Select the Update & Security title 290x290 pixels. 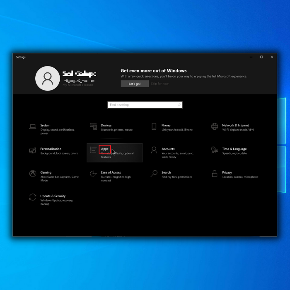[53, 196]
